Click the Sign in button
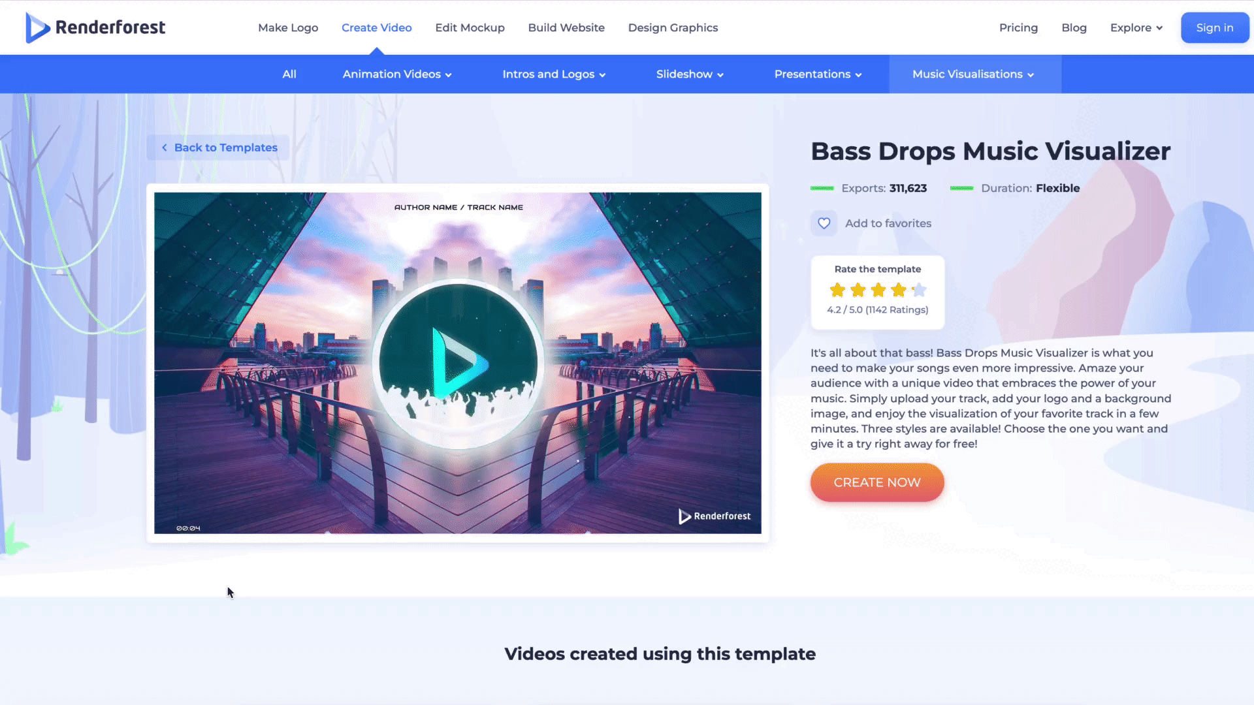Screen dimensions: 1254x705 coord(1214,27)
